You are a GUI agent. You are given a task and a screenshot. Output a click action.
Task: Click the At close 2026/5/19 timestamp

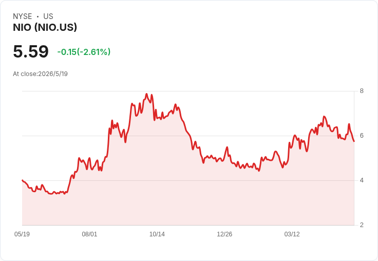click(x=40, y=74)
